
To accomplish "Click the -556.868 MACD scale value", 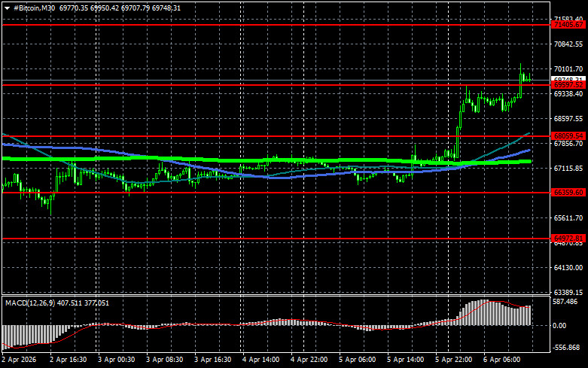I will (566, 348).
